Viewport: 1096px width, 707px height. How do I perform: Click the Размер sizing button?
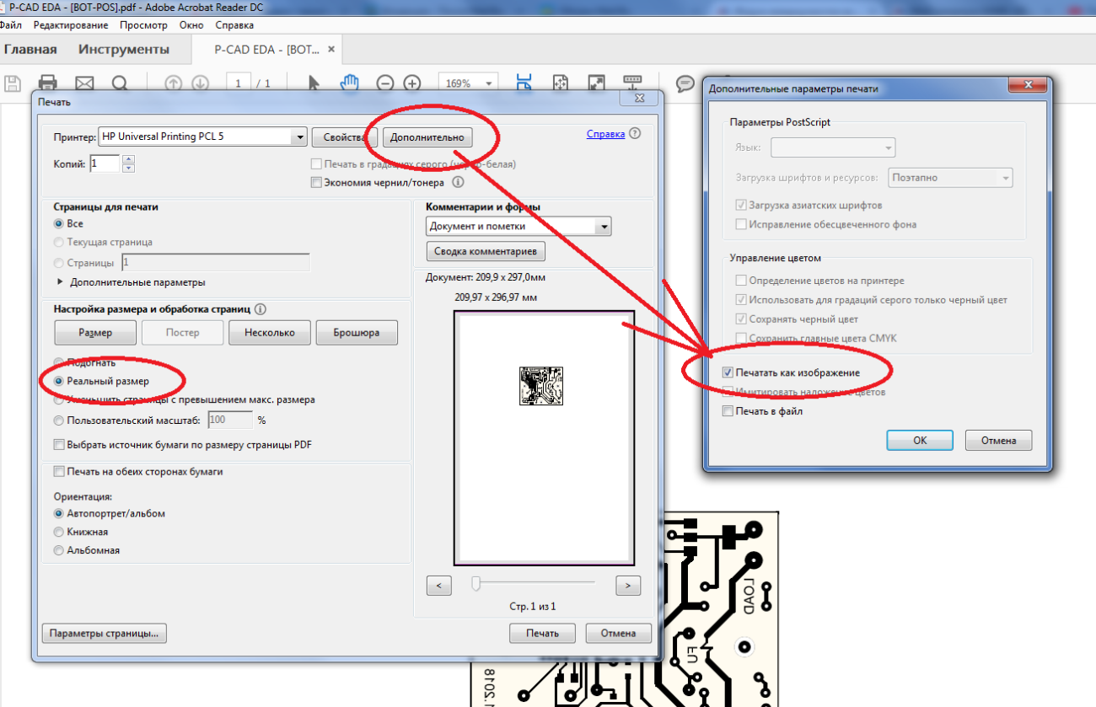coord(95,333)
